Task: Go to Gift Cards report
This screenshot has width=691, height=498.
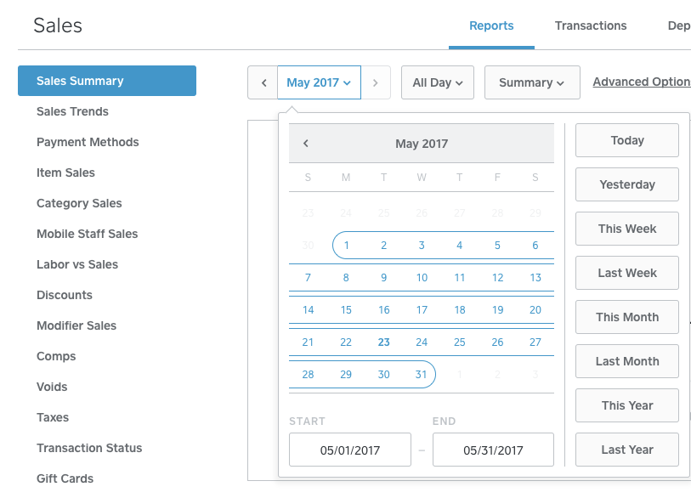Action: 65,478
